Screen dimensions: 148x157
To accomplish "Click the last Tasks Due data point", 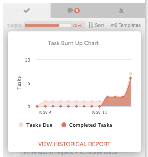I will point(131,74).
